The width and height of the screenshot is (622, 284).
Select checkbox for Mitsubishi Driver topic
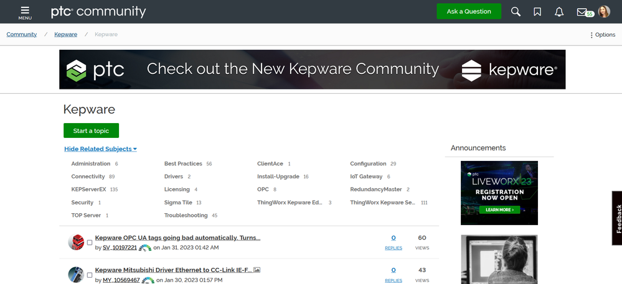(x=90, y=275)
